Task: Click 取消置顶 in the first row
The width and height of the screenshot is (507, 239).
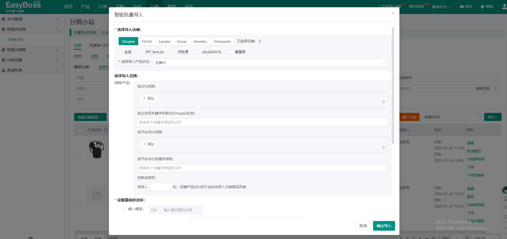Action: click(474, 151)
